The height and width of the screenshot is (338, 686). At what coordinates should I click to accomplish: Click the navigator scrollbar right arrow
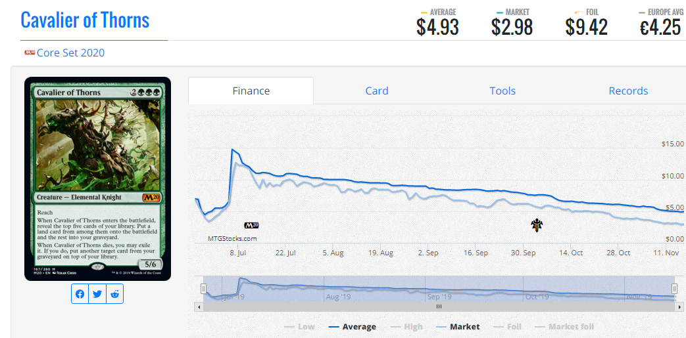pyautogui.click(x=678, y=307)
